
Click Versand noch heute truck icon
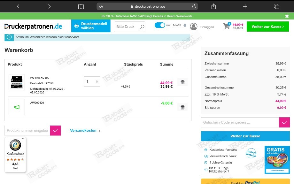click(x=206, y=156)
